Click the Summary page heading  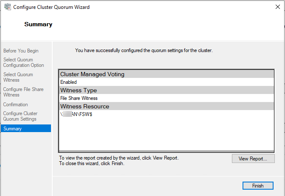[38, 24]
